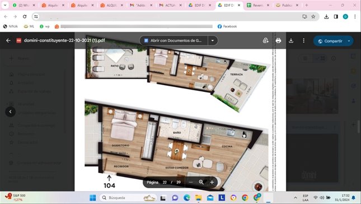The width and height of the screenshot is (361, 204).
Task: Open Task View on the taskbar
Action: [163, 197]
